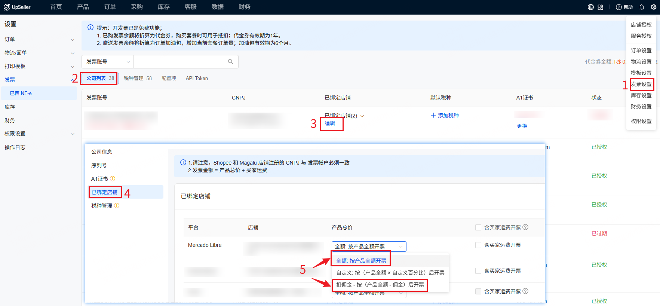This screenshot has width=660, height=306.
Task: Open the language globe icon
Action: click(x=590, y=7)
